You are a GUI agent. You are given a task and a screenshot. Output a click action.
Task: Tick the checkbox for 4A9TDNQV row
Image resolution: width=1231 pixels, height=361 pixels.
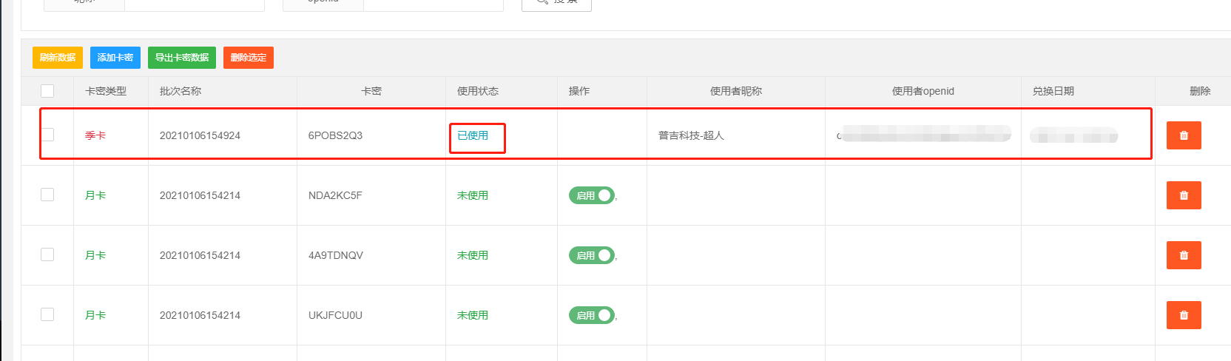tap(47, 254)
